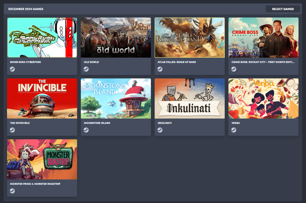Image resolution: width=306 pixels, height=203 pixels.
Task: Click Steam icon under Atlas Fallen: Reign of Sand
Action: [160, 69]
